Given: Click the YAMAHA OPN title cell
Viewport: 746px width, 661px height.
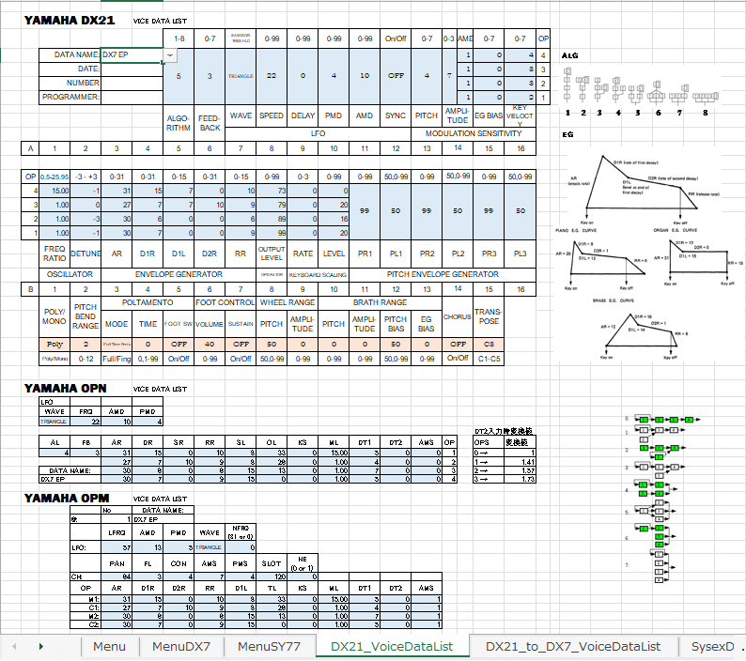Looking at the screenshot, I should point(65,389).
